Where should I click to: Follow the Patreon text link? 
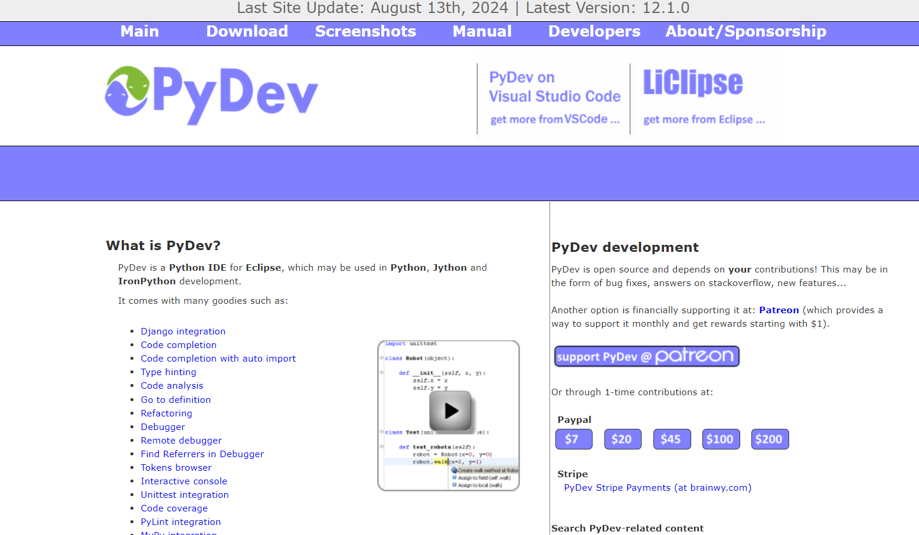coord(779,310)
